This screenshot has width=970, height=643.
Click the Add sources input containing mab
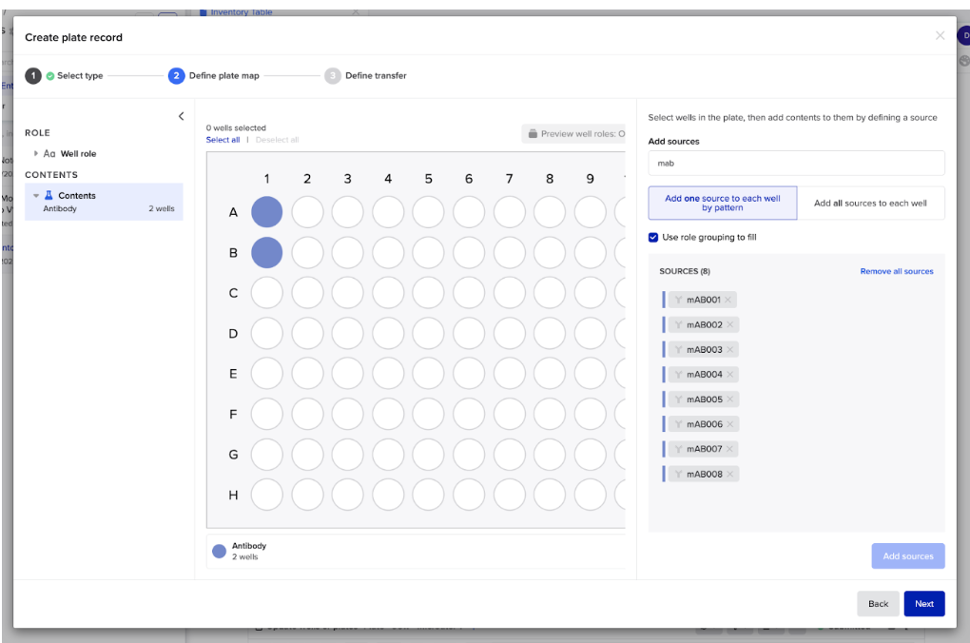pos(796,163)
